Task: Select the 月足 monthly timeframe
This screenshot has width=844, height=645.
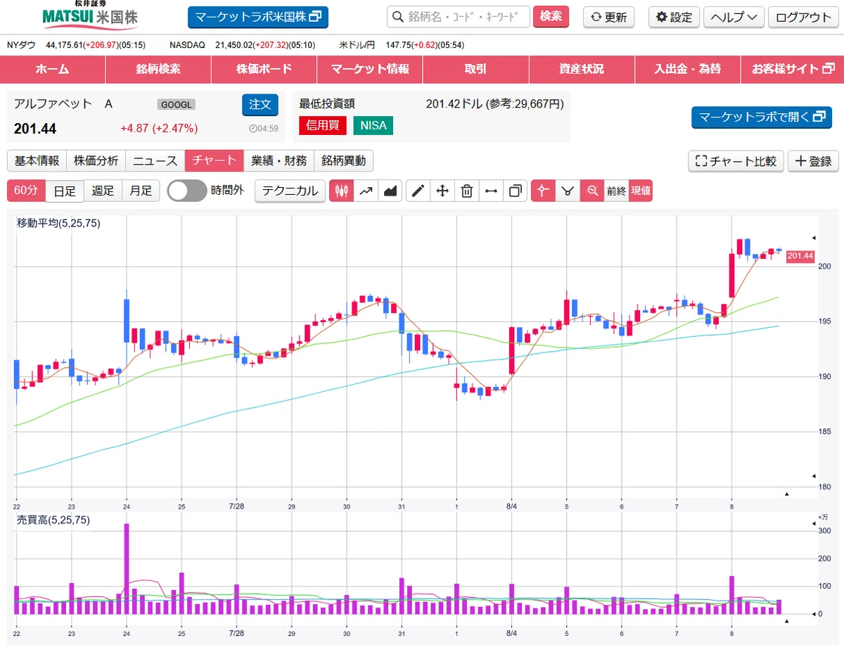Action: pos(141,191)
